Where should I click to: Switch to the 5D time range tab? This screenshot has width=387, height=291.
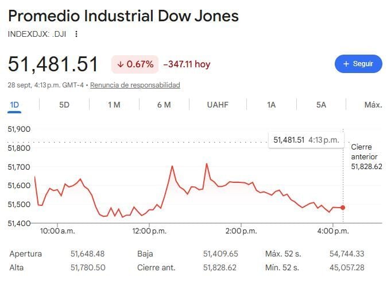64,105
